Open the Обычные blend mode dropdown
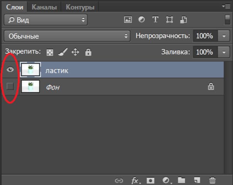Image resolution: width=233 pixels, height=185 pixels. click(67, 36)
